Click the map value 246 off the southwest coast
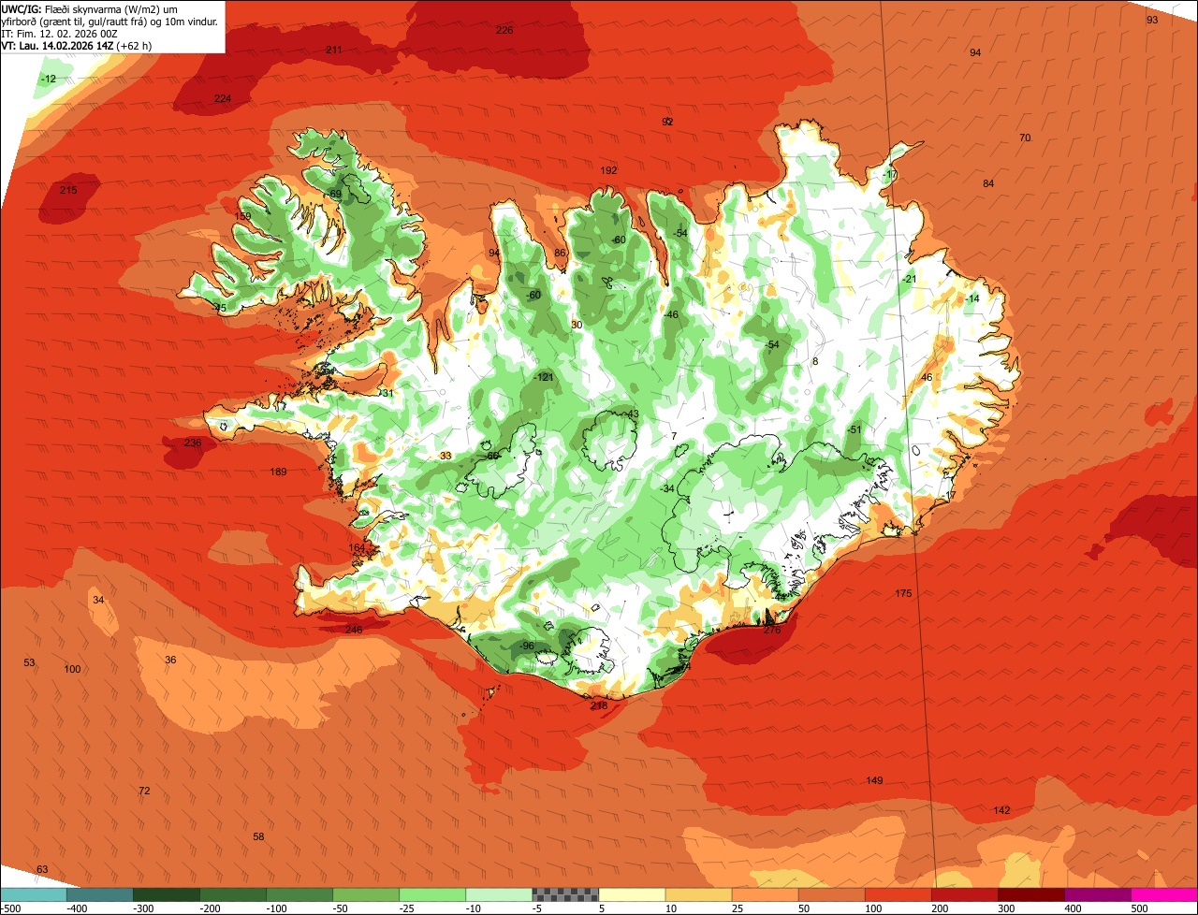This screenshot has width=1198, height=915. pos(354,630)
